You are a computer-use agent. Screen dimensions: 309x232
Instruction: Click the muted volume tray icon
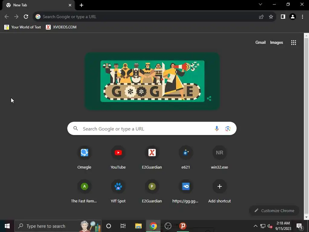[x=270, y=226]
